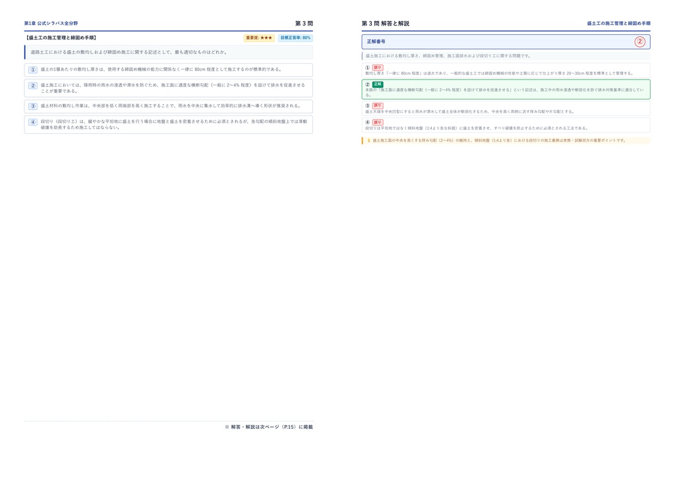
Task: Click choice text about 中央部を低く両端部を高く
Action: [x=171, y=106]
